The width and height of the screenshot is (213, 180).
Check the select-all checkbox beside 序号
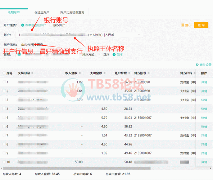pyautogui.click(x=4, y=73)
